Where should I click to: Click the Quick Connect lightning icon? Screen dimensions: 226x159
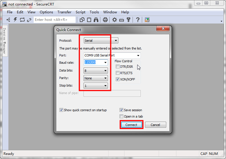click(15, 20)
